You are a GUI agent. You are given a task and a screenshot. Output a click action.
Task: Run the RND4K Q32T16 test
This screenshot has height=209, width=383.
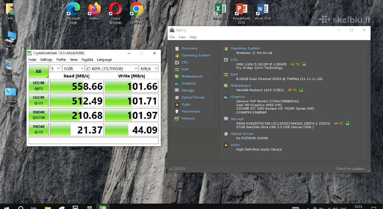tap(39, 115)
